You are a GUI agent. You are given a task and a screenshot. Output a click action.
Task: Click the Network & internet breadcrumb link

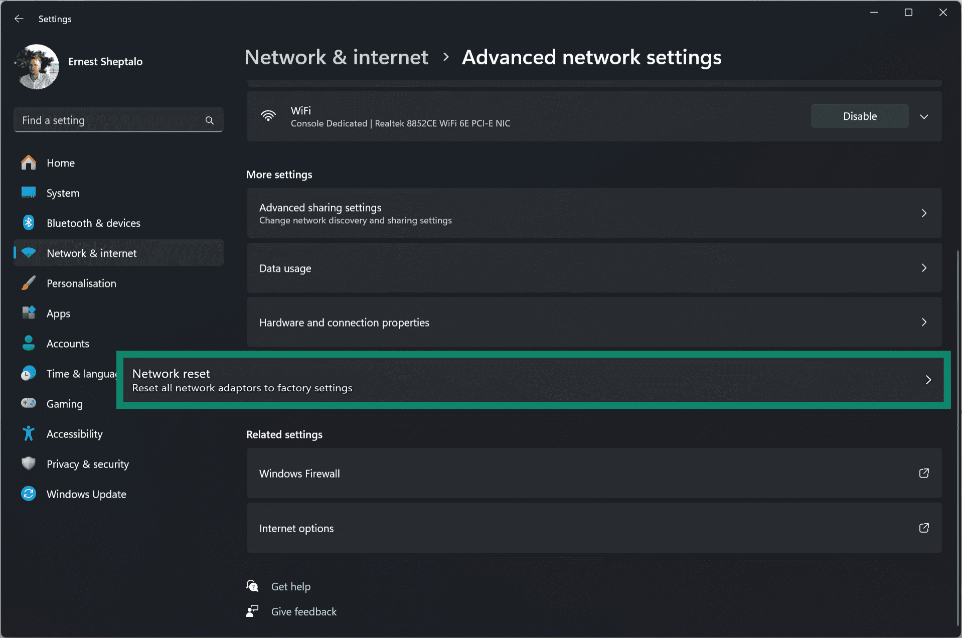(x=336, y=57)
